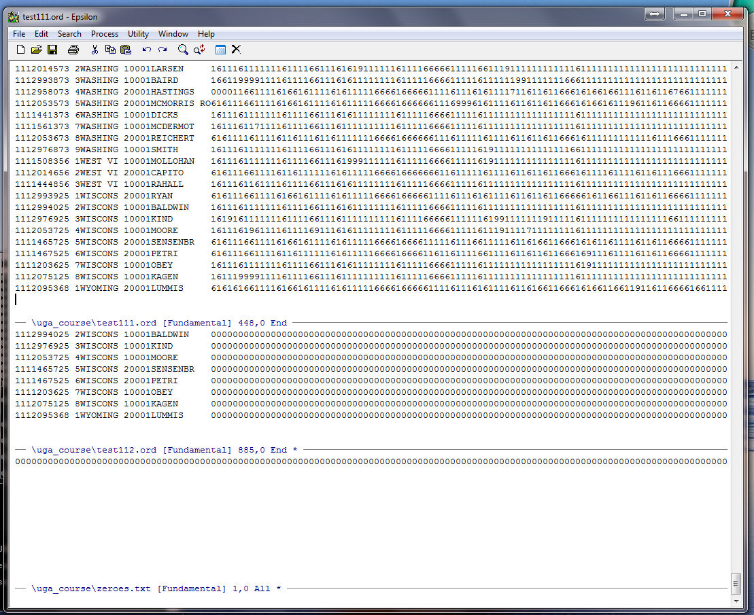Open the Utility menu
Image resolution: width=754 pixels, height=615 pixels.
click(138, 34)
